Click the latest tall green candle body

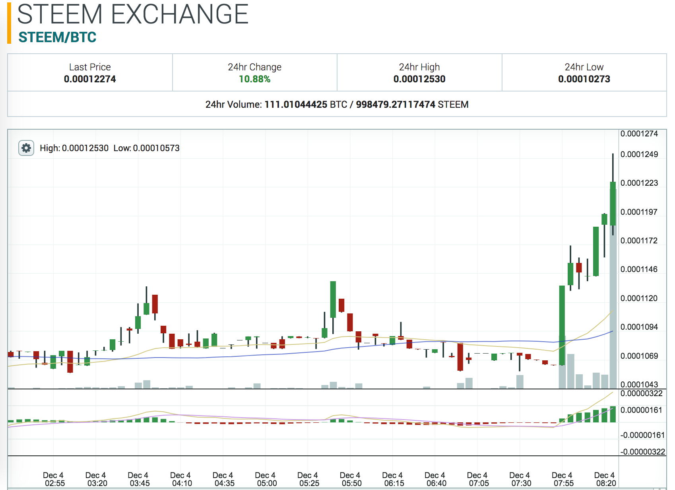point(613,204)
